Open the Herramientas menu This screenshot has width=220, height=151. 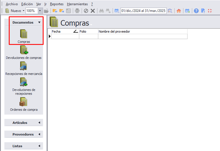(x=77, y=4)
